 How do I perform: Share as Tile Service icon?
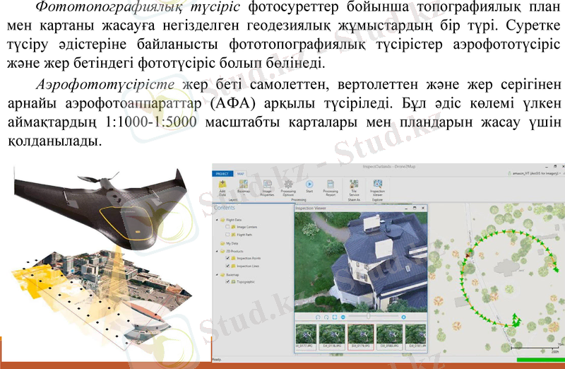point(354,184)
